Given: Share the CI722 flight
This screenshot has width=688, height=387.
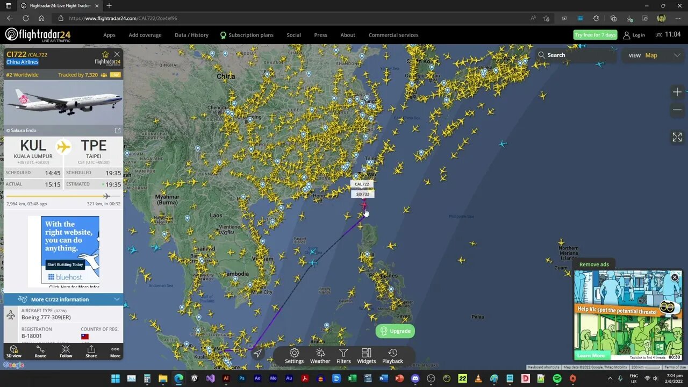Looking at the screenshot, I should pos(91,352).
